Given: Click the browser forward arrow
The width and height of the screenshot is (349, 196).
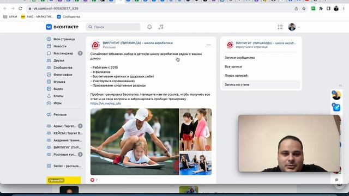Looking at the screenshot, I should [13, 9].
